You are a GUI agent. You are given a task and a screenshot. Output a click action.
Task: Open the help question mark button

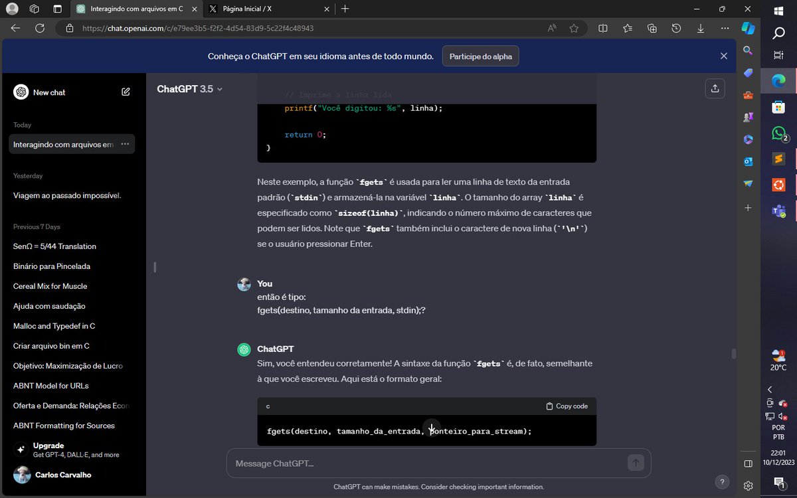point(722,481)
